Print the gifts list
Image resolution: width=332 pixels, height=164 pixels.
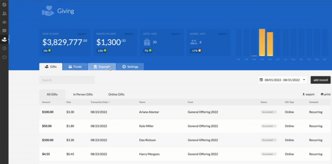(326, 94)
